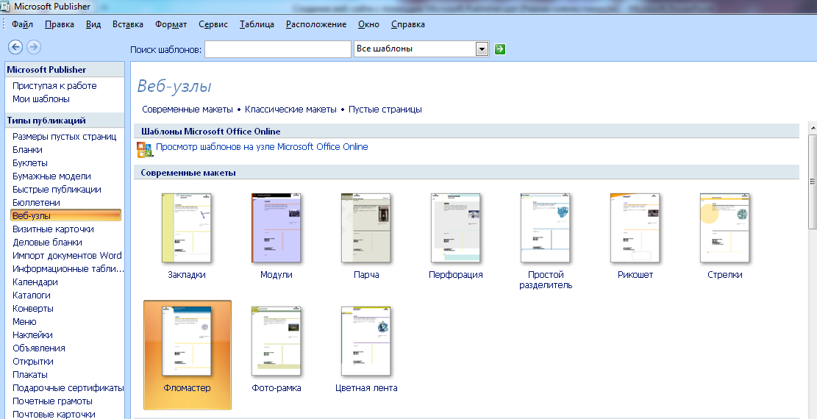Click the green search Go arrow
This screenshot has height=419, width=817.
click(x=499, y=49)
